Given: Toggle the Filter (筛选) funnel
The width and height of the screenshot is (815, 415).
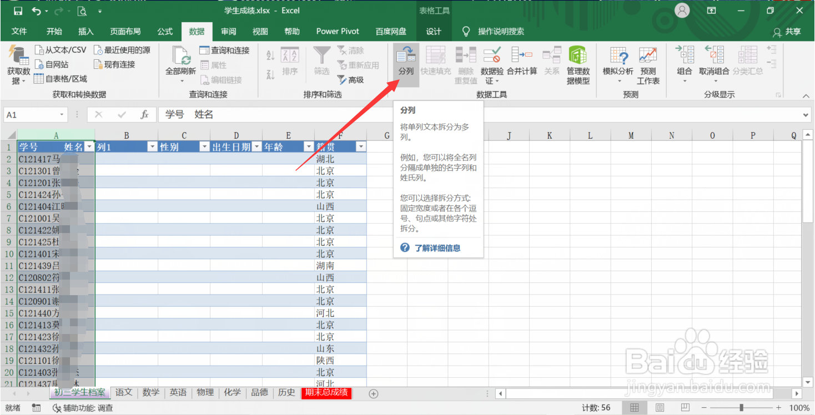Looking at the screenshot, I should point(321,61).
